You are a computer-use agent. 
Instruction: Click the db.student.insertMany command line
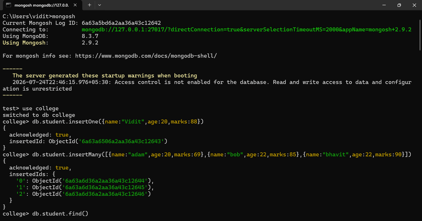pyautogui.click(x=207, y=154)
